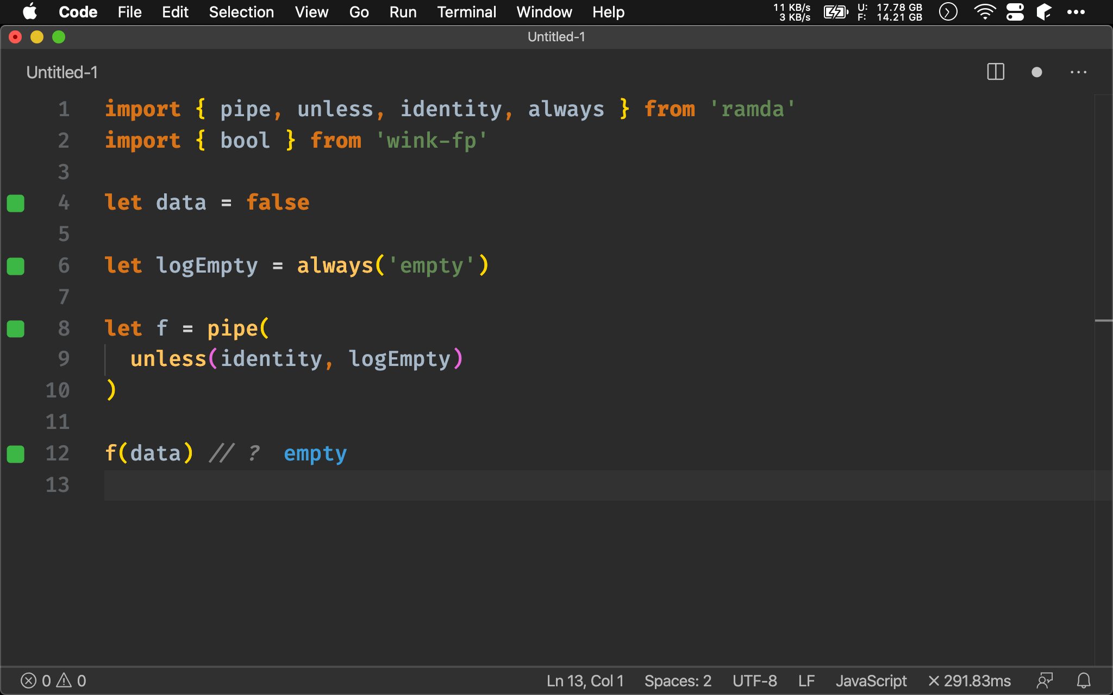Click the false value on line 4
The width and height of the screenshot is (1113, 695).
(x=278, y=203)
